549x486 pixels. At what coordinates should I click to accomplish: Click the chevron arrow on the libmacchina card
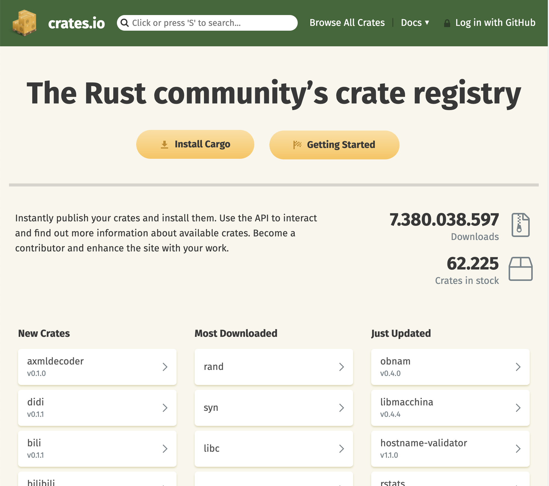coord(518,408)
